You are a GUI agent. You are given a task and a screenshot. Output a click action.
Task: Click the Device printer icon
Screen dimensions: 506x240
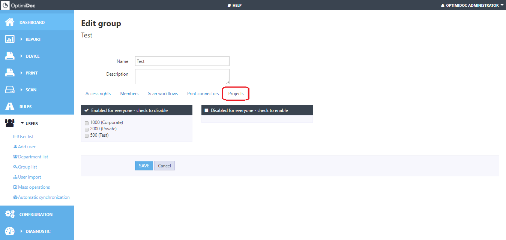(x=10, y=56)
